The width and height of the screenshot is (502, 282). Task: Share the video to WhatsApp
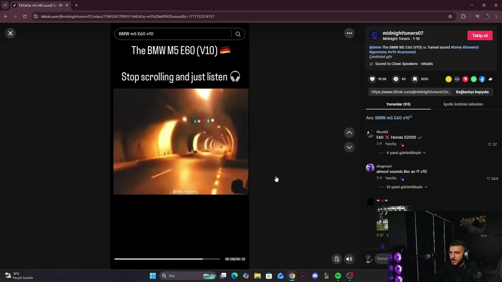(474, 79)
